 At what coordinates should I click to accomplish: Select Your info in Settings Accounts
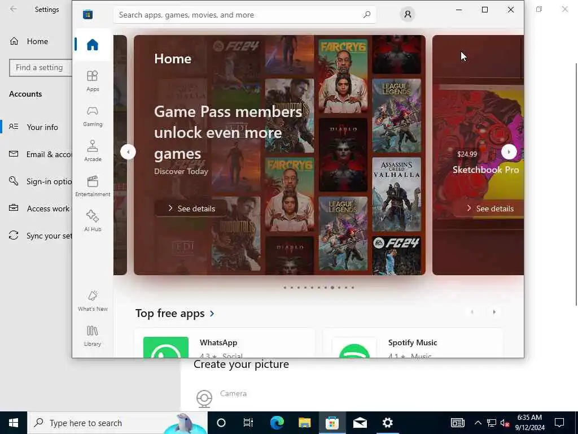click(36, 127)
